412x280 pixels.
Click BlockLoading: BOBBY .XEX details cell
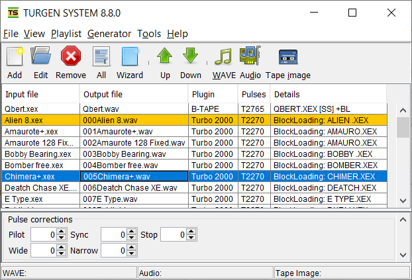[329, 154]
